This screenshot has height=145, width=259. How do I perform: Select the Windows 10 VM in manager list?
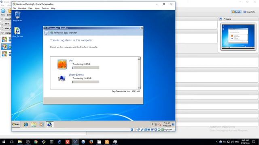pos(6,39)
